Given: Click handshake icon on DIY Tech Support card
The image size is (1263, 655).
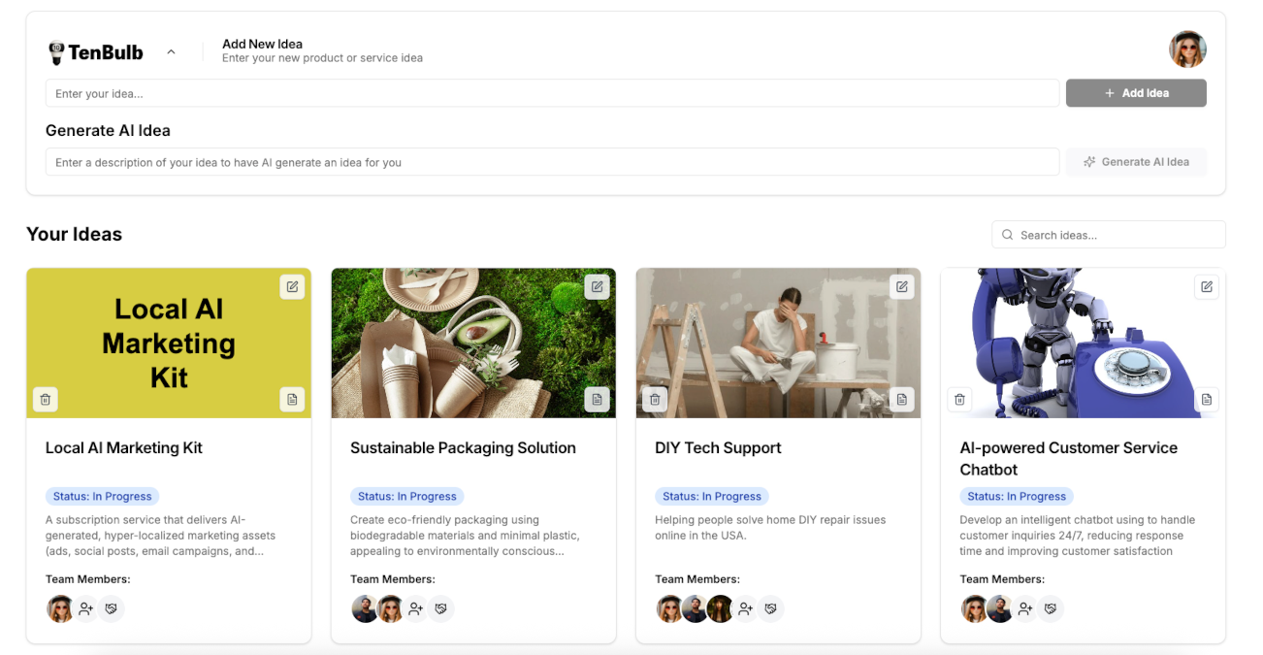Looking at the screenshot, I should 771,608.
